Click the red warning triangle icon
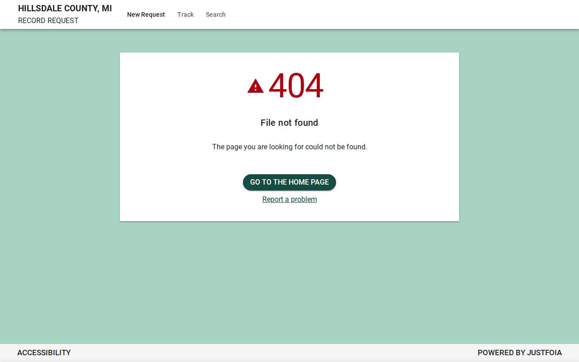Viewport: 579px width, 362px height. (256, 86)
